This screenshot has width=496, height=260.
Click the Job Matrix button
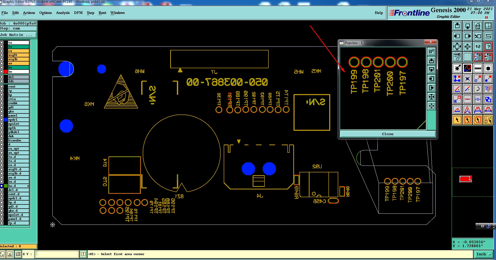point(18,35)
